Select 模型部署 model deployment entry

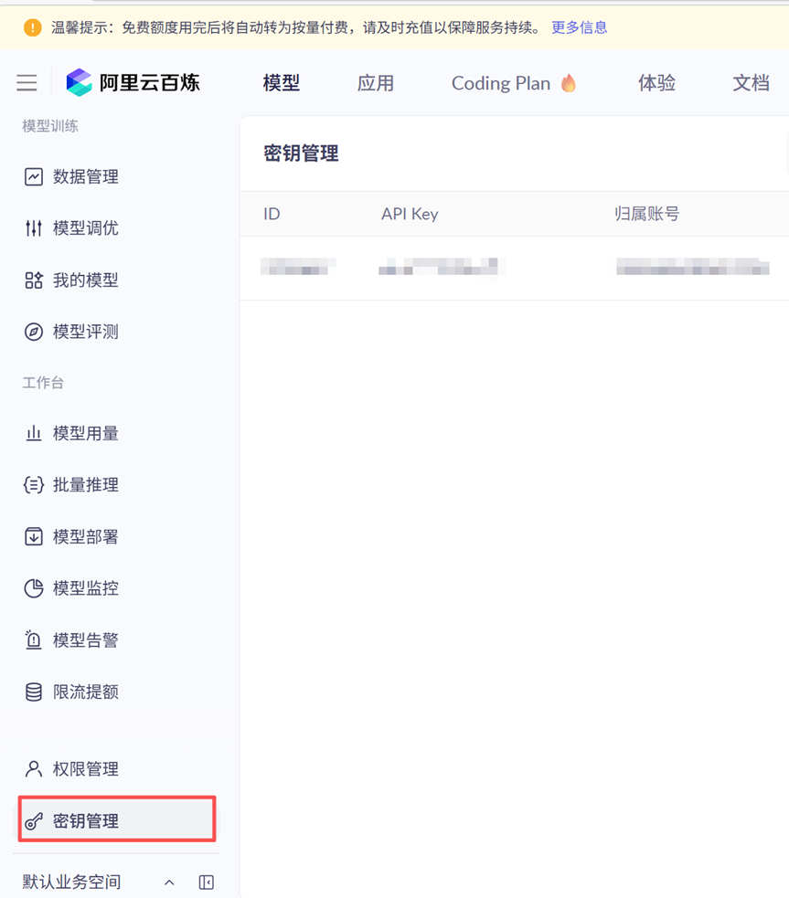[87, 536]
